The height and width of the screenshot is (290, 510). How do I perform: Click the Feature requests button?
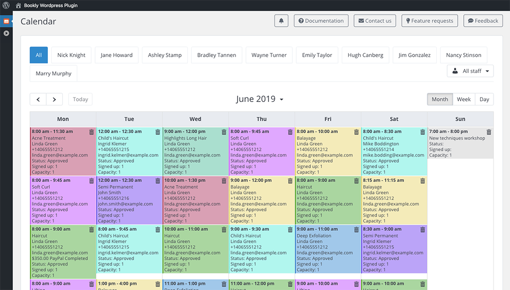[x=430, y=21]
